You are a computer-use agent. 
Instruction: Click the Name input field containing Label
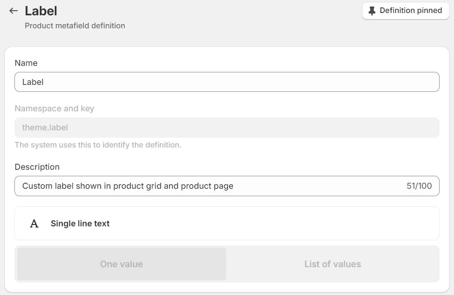point(227,82)
